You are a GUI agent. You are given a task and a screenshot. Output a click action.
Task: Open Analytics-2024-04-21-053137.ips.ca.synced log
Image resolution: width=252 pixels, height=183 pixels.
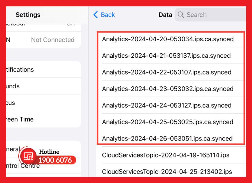coord(166,56)
